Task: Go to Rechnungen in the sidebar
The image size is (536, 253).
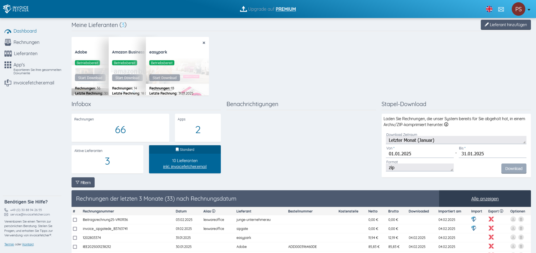Action: point(26,42)
